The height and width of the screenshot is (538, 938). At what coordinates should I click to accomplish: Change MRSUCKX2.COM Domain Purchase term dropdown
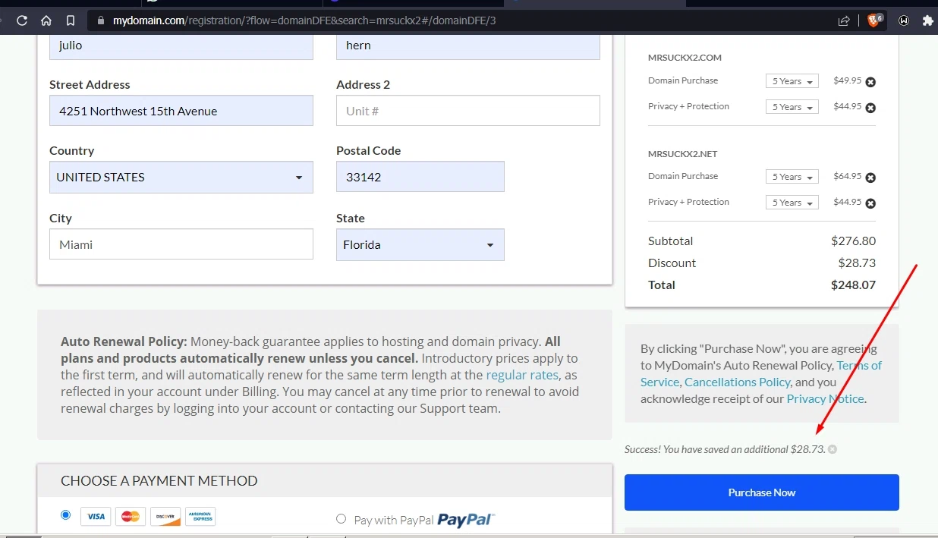[792, 81]
